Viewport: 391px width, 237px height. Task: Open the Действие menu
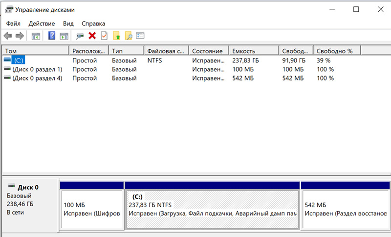point(42,23)
